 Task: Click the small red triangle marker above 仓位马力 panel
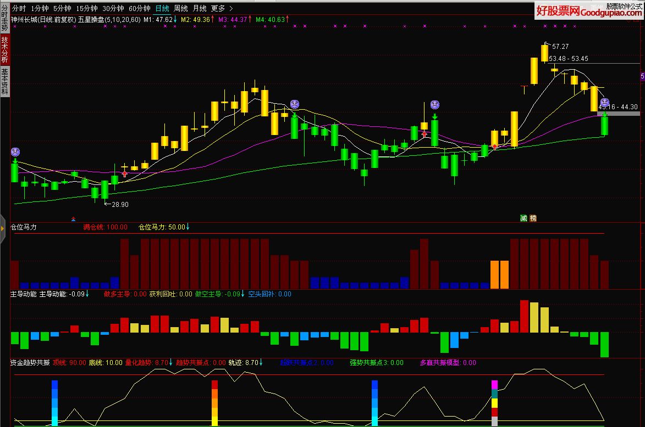[73, 219]
